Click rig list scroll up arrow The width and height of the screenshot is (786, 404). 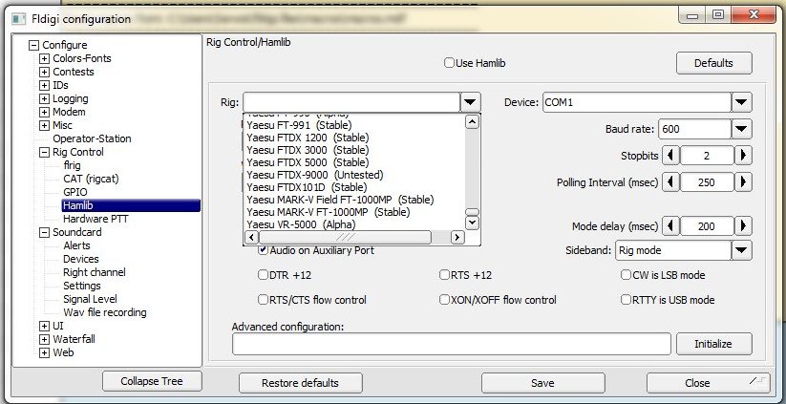tap(472, 122)
